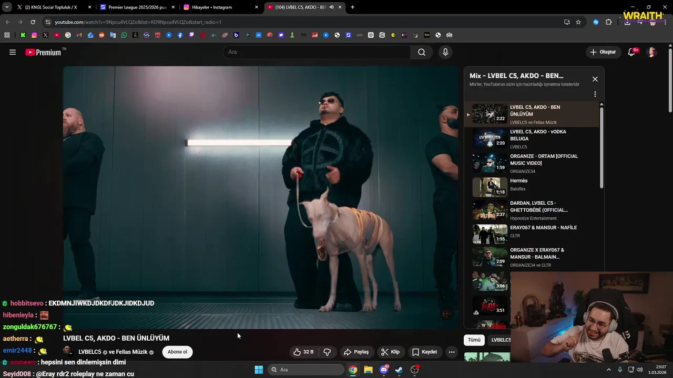Play ORGANIZE X ERAY067 & MANSUR - BALMAIN
673x378 pixels.
pos(531,257)
